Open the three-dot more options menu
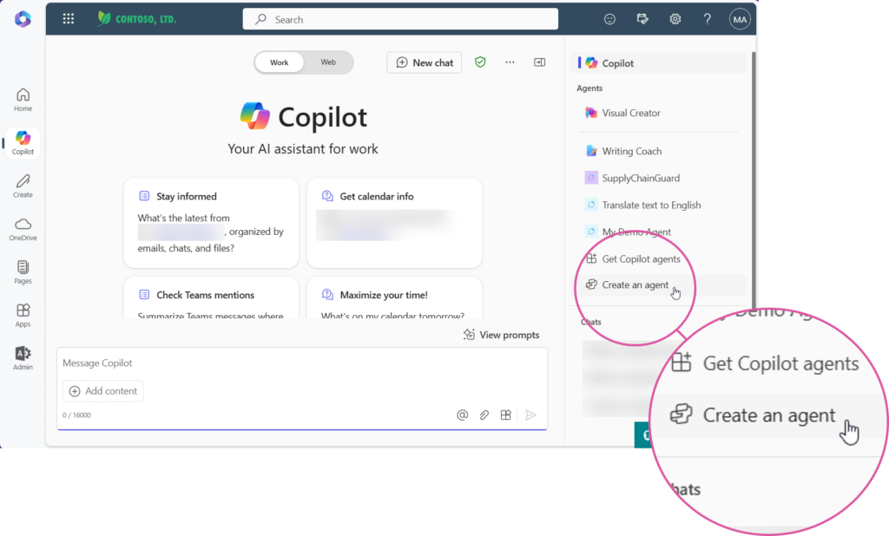The height and width of the screenshot is (536, 889). pyautogui.click(x=510, y=62)
